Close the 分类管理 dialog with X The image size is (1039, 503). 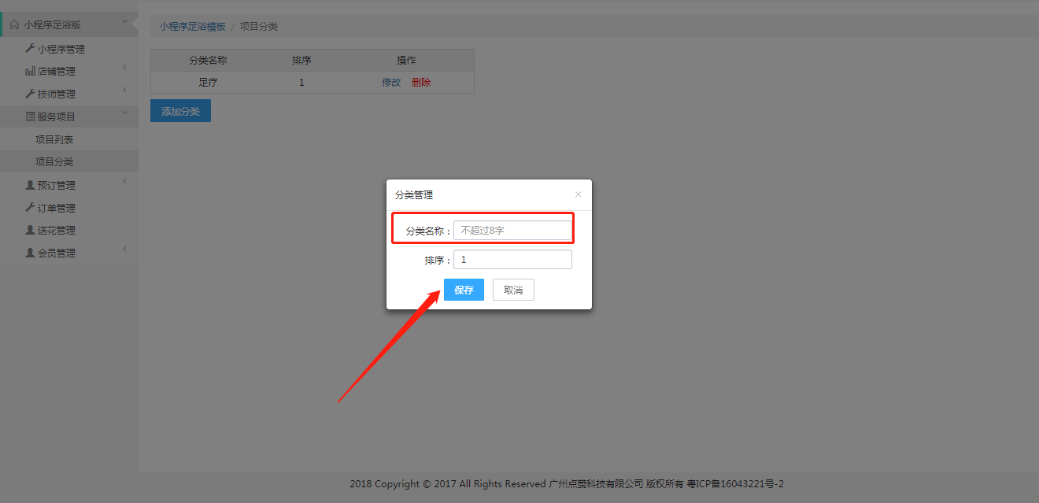(578, 194)
